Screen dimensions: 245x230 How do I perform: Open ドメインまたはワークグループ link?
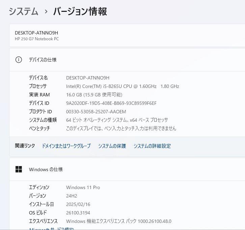pyautogui.click(x=66, y=146)
